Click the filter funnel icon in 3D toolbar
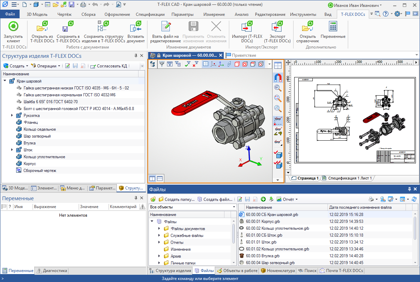 [x=162, y=64]
